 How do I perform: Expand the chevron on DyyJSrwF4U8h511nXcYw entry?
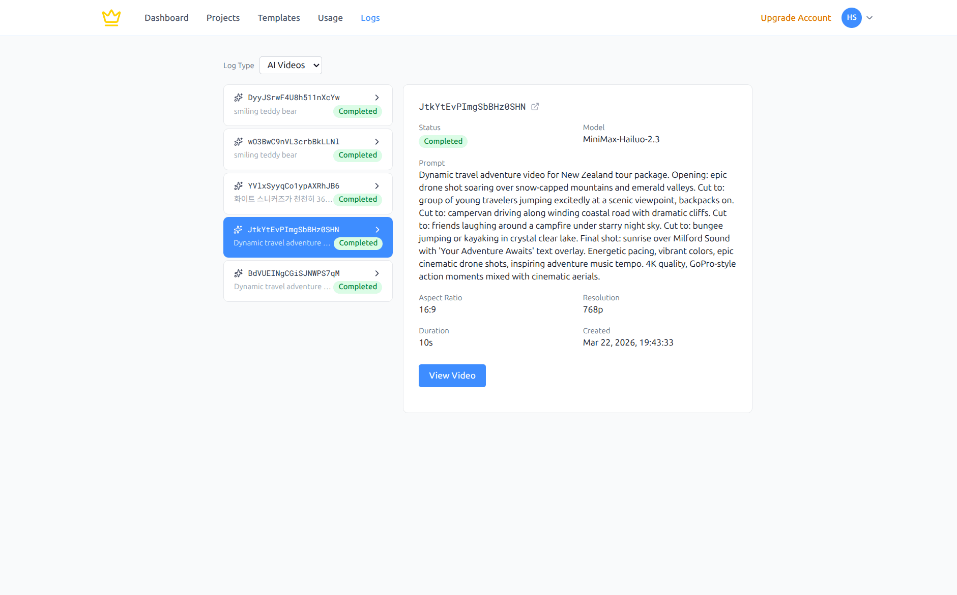376,97
